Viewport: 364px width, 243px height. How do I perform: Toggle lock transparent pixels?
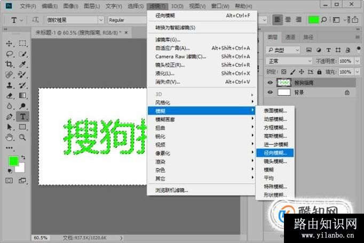click(284, 72)
